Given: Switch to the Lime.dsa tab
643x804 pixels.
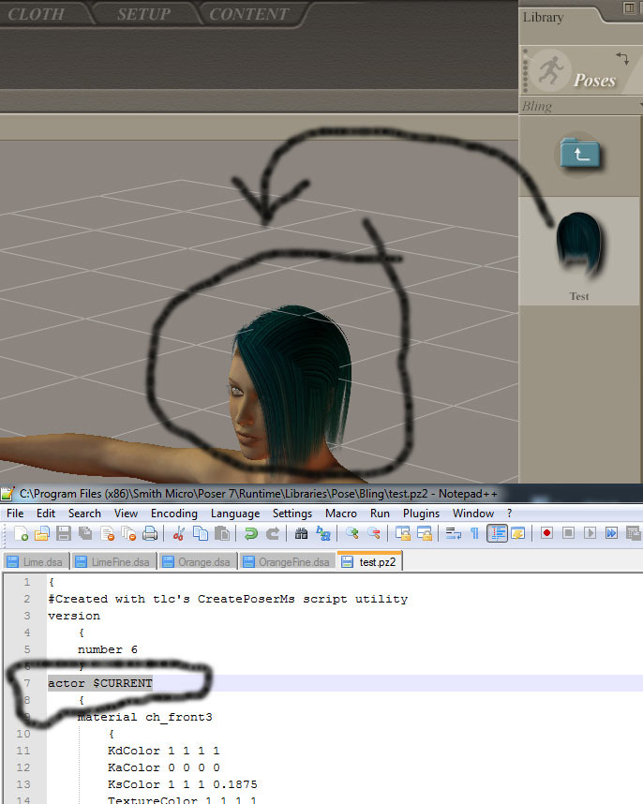Looking at the screenshot, I should pyautogui.click(x=36, y=562).
